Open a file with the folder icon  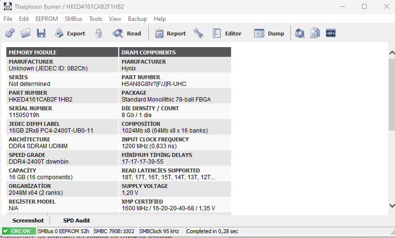click(x=25, y=33)
